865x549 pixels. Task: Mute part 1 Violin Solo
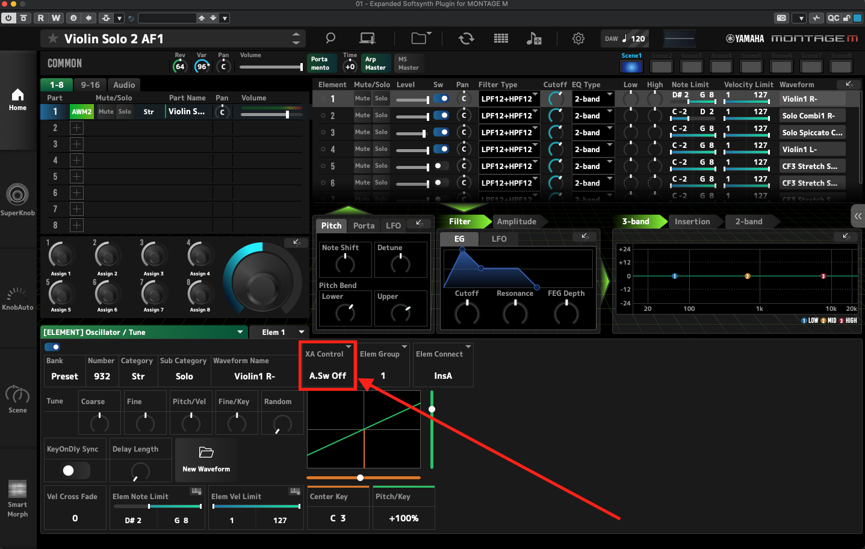(x=106, y=112)
